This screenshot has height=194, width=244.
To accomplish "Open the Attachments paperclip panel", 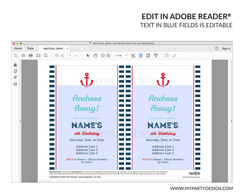I will pyautogui.click(x=15, y=77).
